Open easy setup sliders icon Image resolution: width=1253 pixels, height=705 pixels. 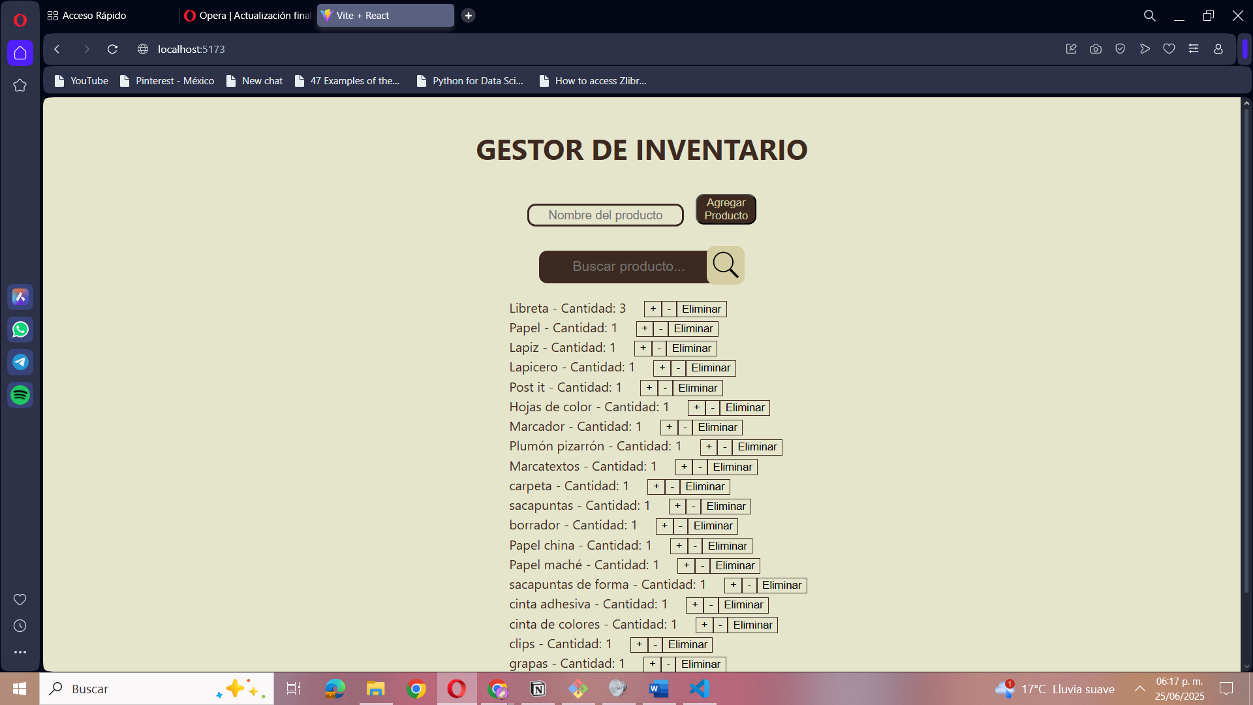point(1194,49)
